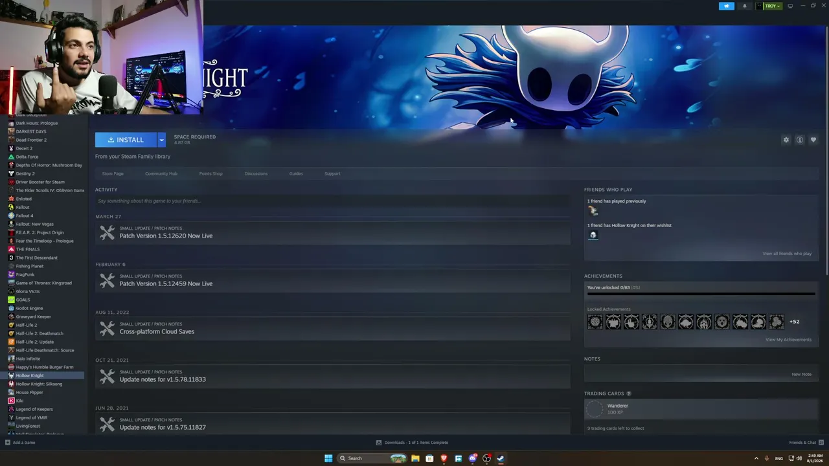Click the GOALS game icon in the library

pos(11,300)
